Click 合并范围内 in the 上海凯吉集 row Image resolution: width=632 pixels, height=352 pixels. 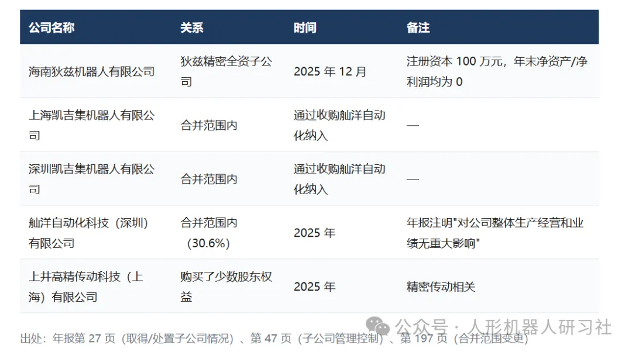click(x=209, y=125)
